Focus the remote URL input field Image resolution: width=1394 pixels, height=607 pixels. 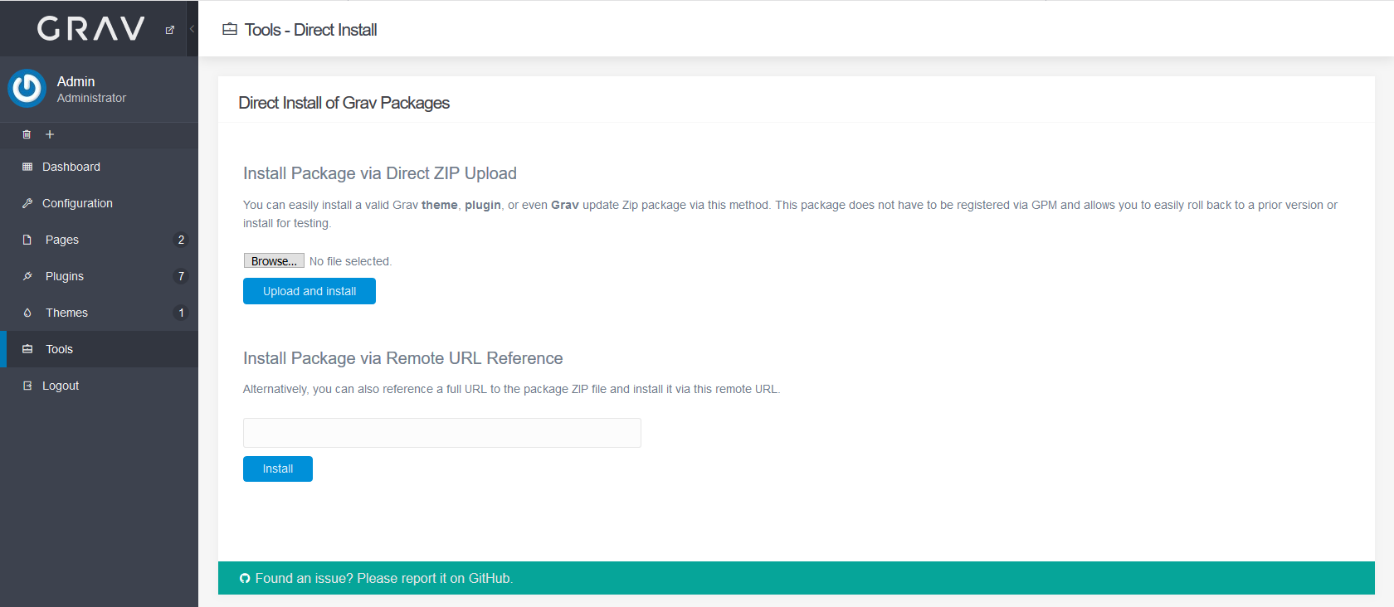click(442, 433)
